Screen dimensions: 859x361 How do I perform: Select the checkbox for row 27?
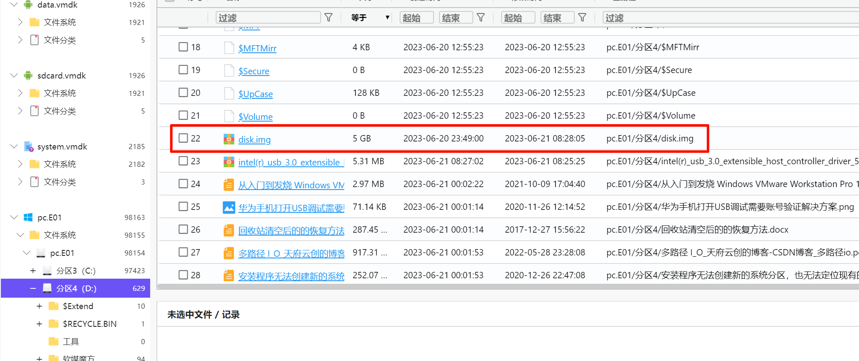pyautogui.click(x=183, y=252)
